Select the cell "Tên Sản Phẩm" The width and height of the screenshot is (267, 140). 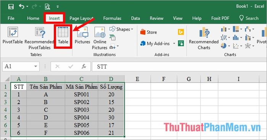coord(46,87)
